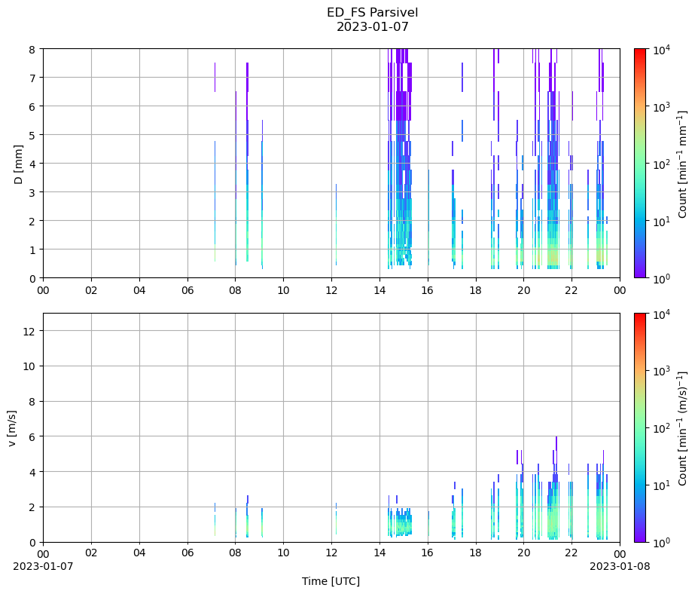Click tick label 1 on the D axis

(32, 250)
